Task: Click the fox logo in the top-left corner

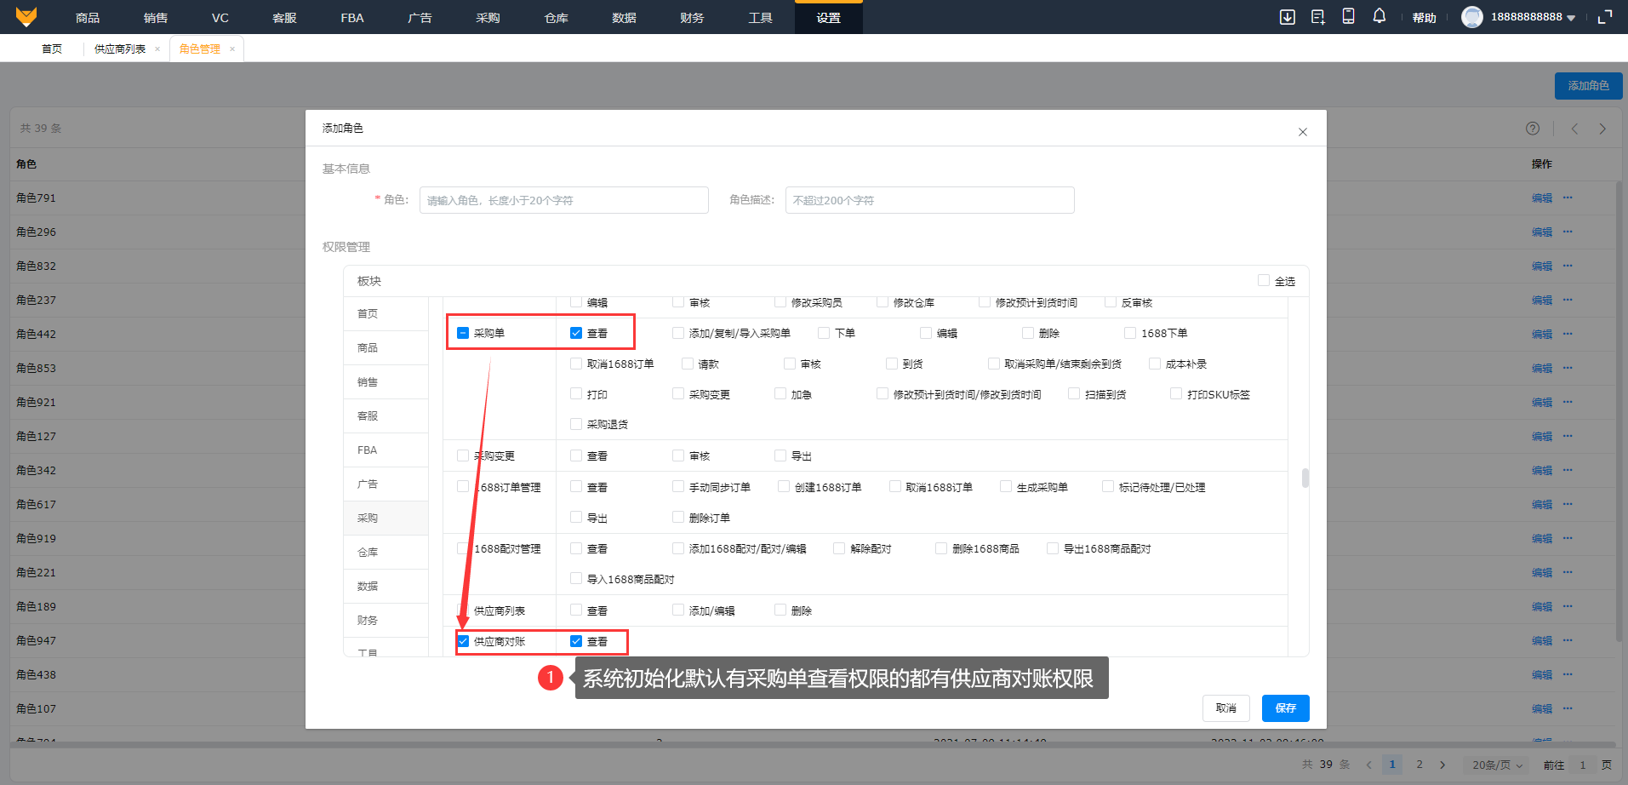Action: (x=26, y=17)
